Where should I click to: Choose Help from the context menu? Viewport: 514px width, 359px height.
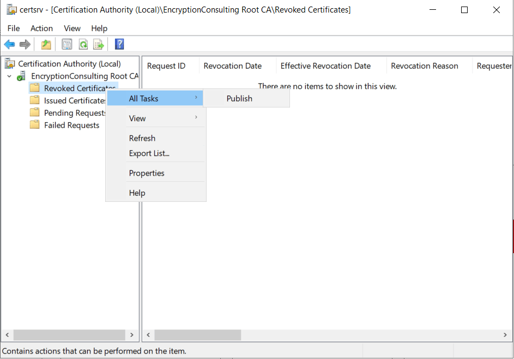tap(155, 193)
